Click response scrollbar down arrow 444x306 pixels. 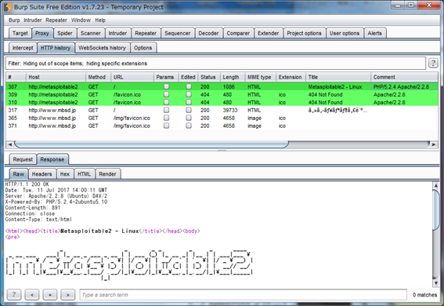[x=436, y=282]
